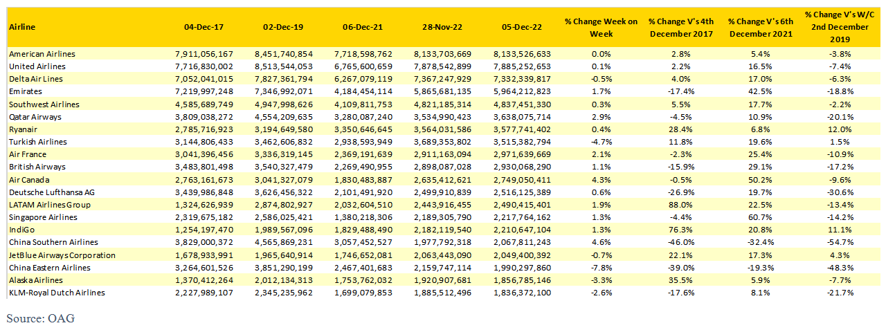Select China Southern value 3,829,000,372

pos(204,242)
